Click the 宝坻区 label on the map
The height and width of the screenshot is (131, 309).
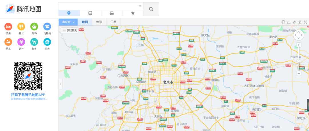301,118
